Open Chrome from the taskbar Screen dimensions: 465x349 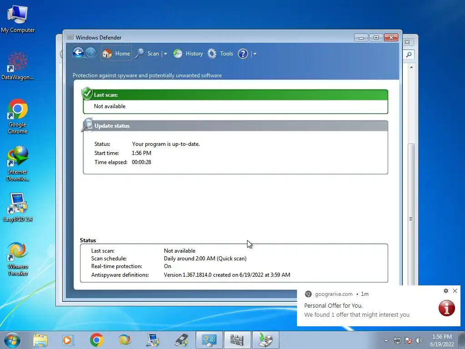pos(96,340)
